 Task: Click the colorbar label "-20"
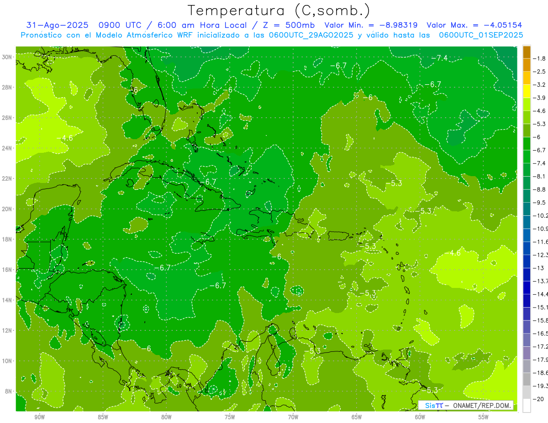(538, 399)
